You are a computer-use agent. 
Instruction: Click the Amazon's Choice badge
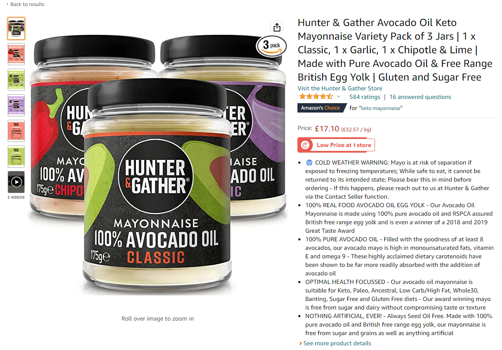[321, 108]
